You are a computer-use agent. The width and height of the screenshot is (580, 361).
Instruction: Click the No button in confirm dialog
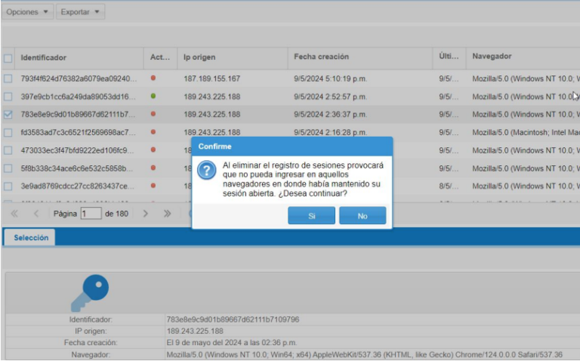click(x=362, y=216)
